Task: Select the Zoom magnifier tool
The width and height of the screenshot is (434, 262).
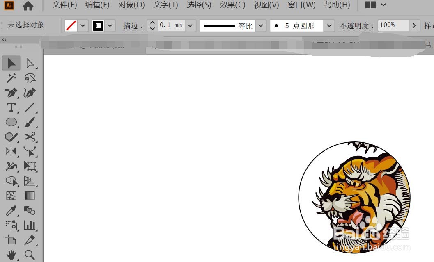Action: point(30,255)
